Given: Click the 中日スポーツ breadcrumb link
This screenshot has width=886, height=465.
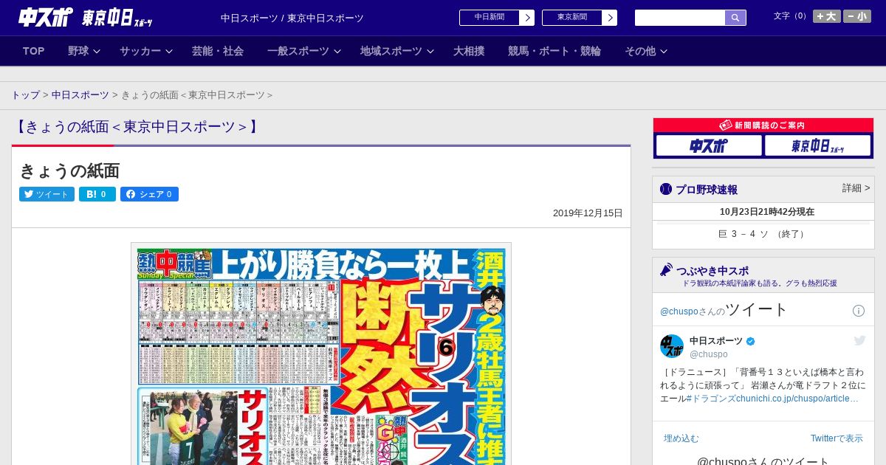Looking at the screenshot, I should coord(80,95).
